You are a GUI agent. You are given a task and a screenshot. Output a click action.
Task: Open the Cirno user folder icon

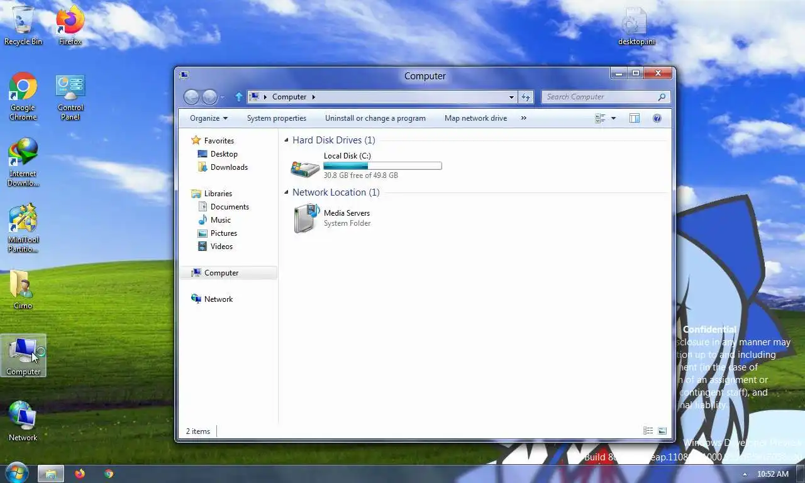click(x=23, y=290)
